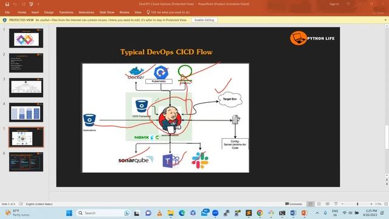Screen dimensions: 389x219
Task: Click Fit slide to current window icon
Action: (x=386, y=204)
